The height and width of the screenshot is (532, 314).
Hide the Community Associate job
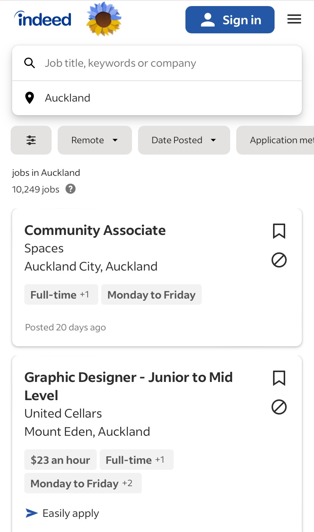pos(279,260)
